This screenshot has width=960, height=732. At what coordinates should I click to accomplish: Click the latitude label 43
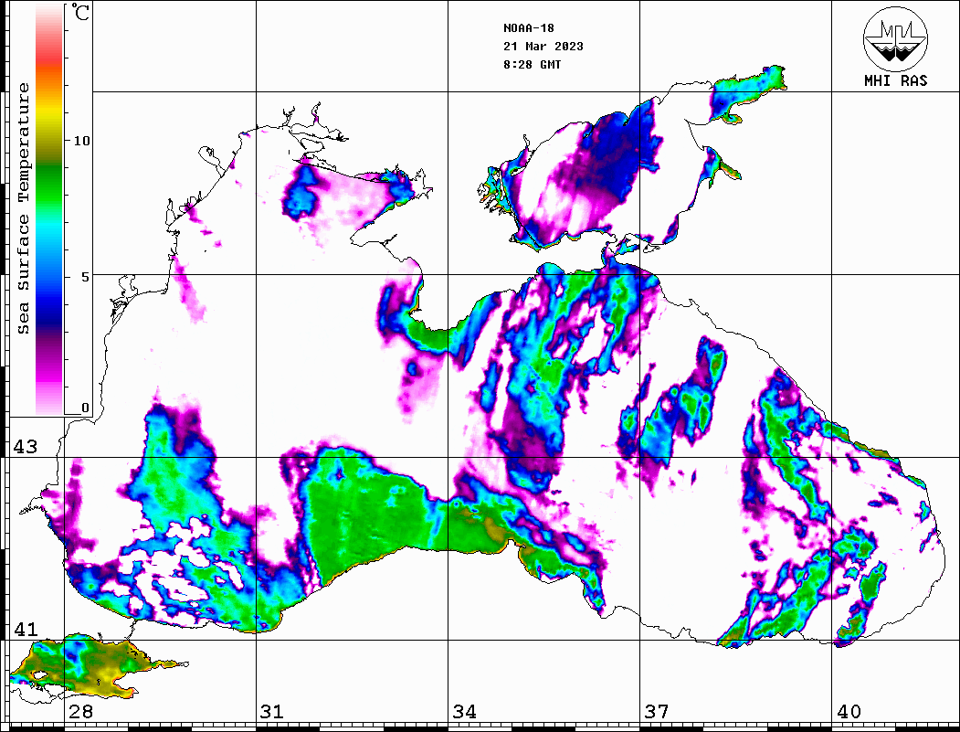coord(26,447)
